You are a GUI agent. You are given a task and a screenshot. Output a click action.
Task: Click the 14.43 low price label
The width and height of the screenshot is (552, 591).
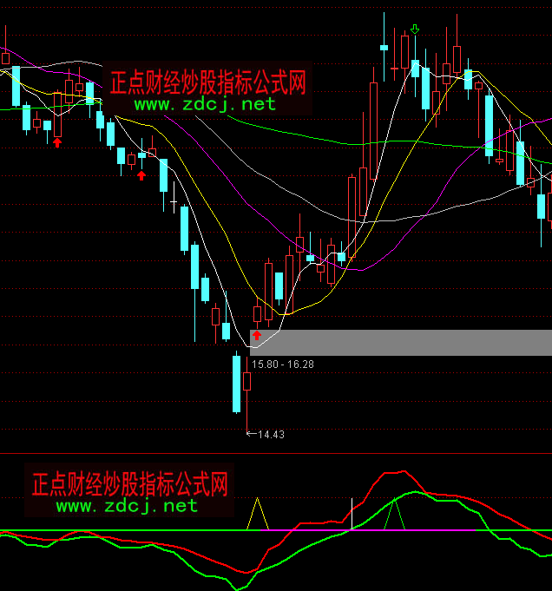271,435
